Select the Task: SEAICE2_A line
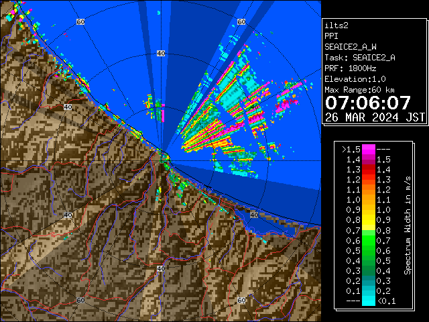This screenshot has width=429, height=322. pyautogui.click(x=360, y=58)
